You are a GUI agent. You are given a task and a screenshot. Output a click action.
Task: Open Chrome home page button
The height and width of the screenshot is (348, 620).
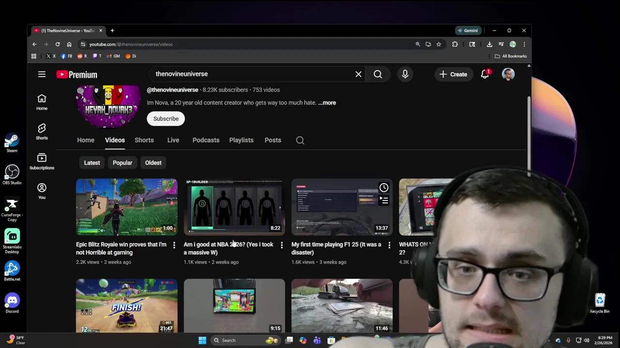click(x=69, y=44)
